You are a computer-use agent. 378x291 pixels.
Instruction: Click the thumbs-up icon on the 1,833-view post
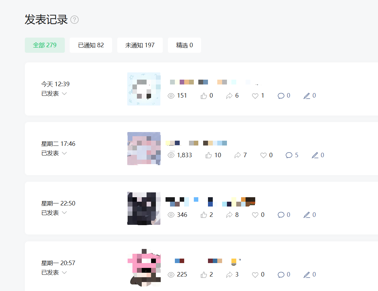209,155
